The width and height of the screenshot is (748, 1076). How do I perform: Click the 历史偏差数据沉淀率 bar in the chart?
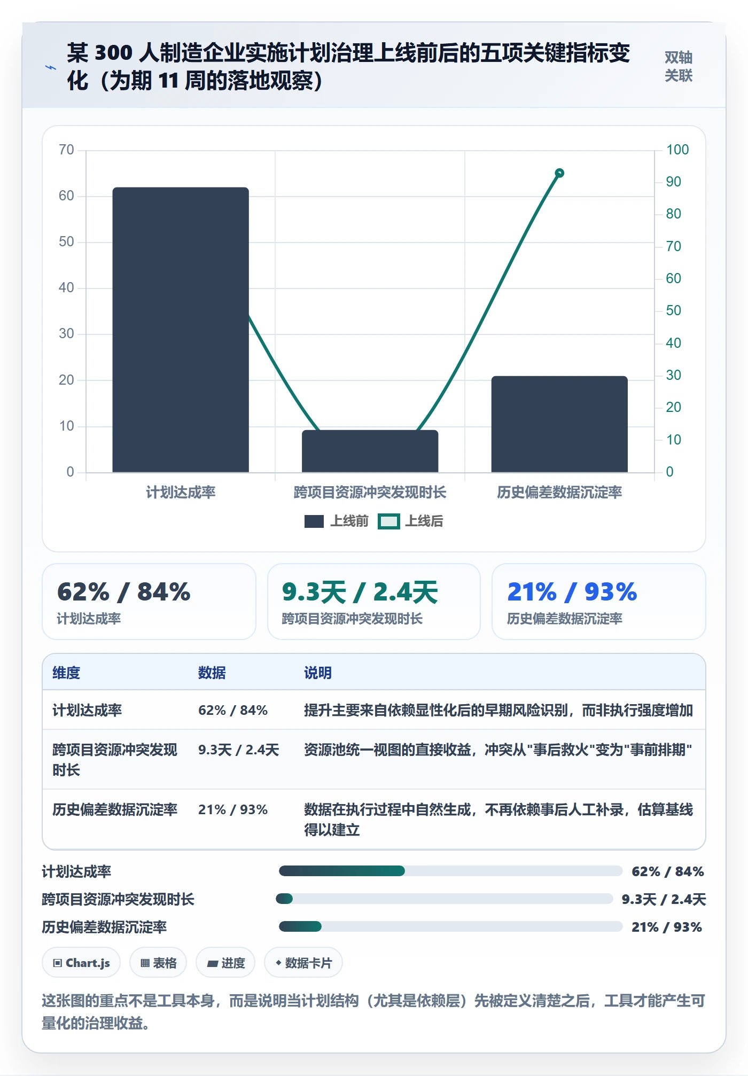[x=559, y=424]
